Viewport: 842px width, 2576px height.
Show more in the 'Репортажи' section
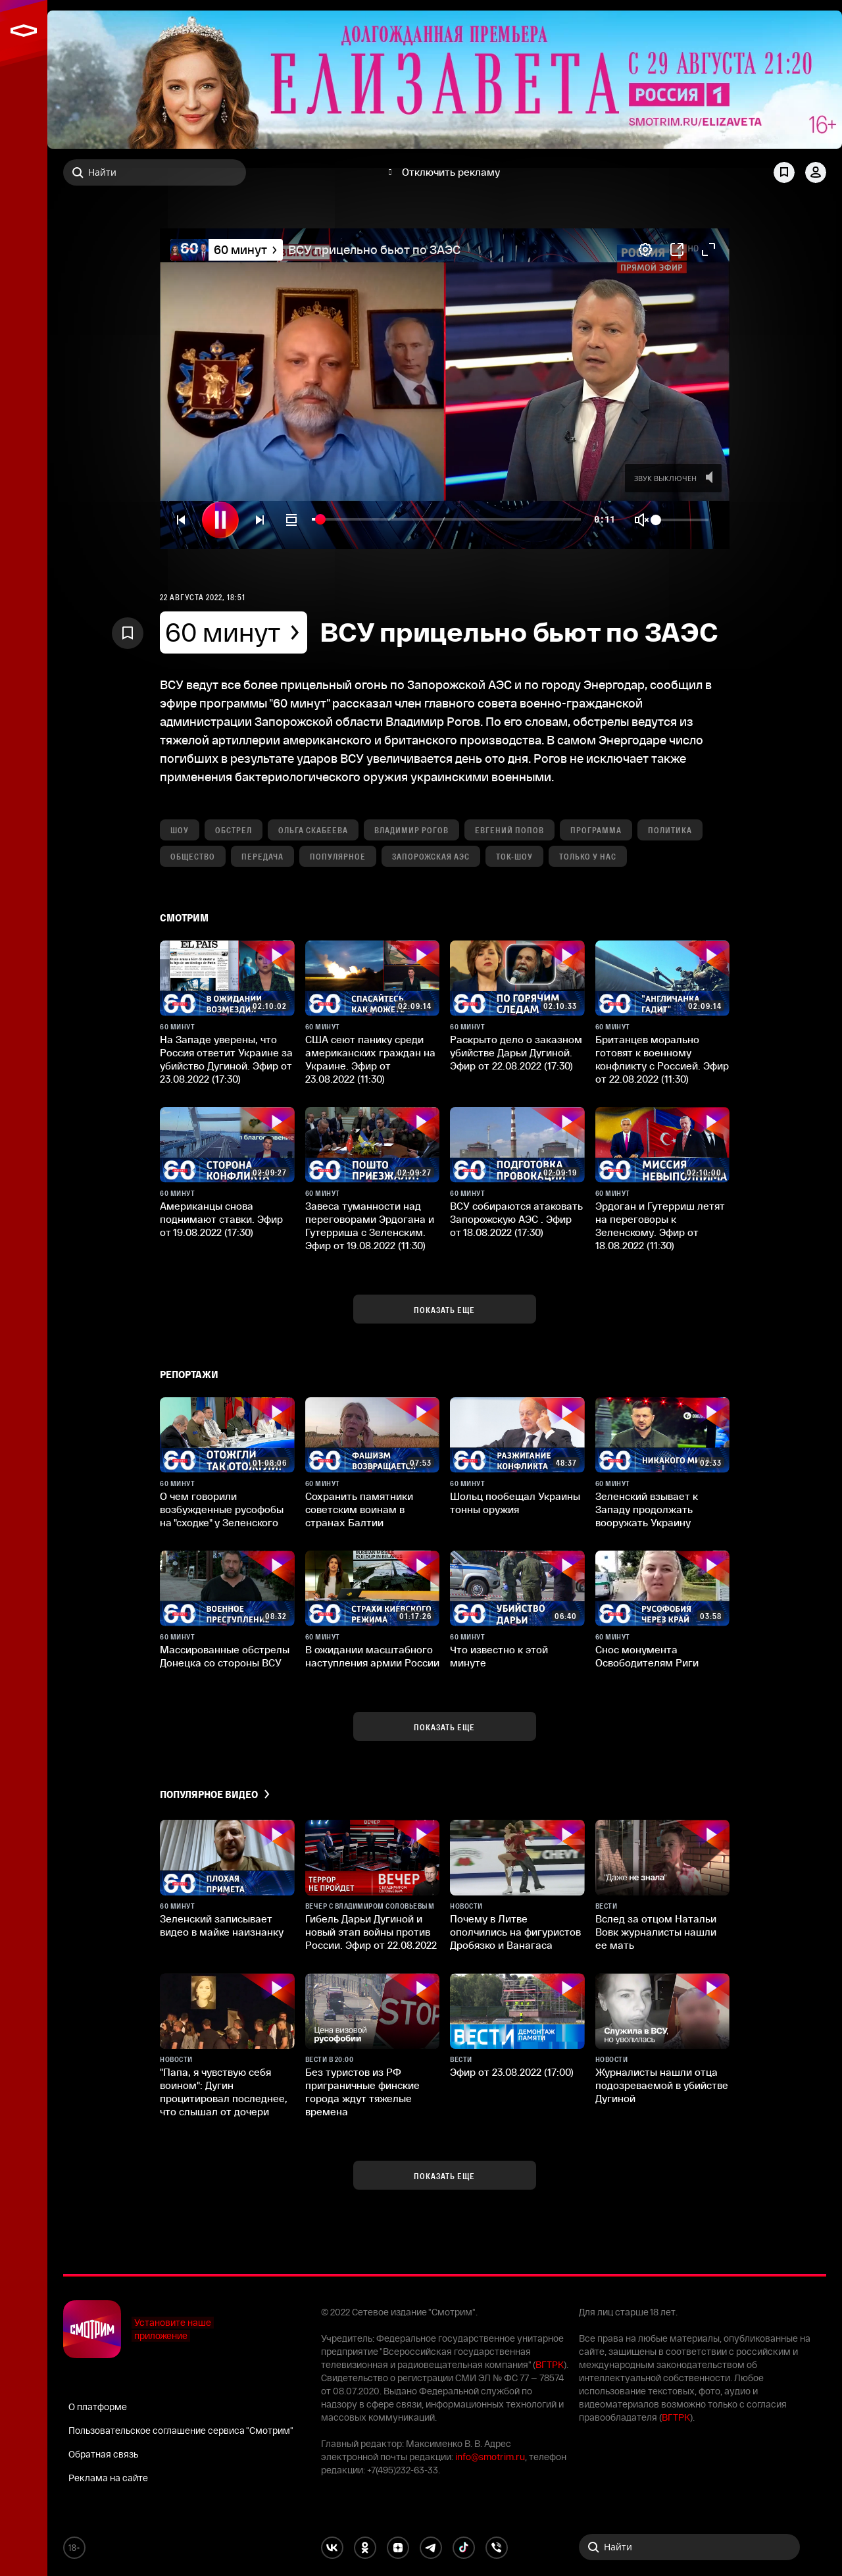tap(444, 1726)
